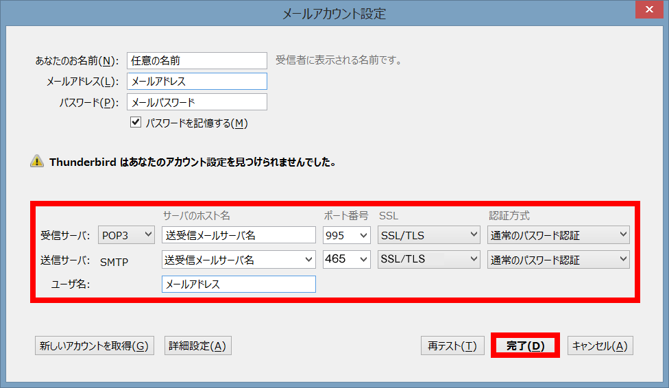Click the パスワード(P) input field

[197, 102]
